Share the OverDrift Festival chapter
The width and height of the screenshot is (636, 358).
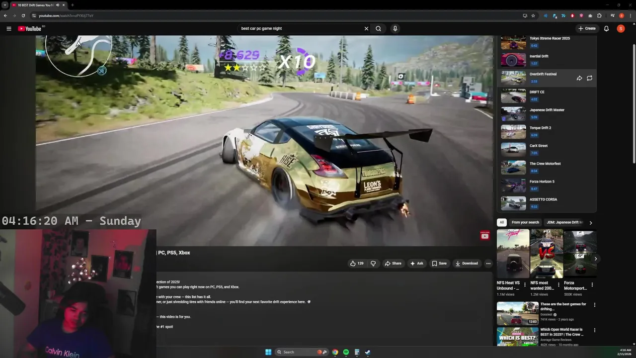[579, 78]
